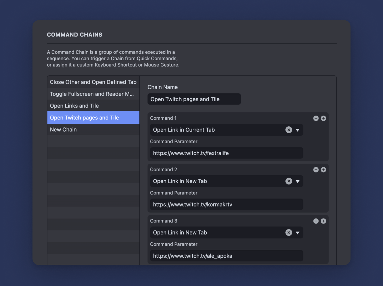Open Command 2's Open Link in New Tab combo

pyautogui.click(x=227, y=181)
